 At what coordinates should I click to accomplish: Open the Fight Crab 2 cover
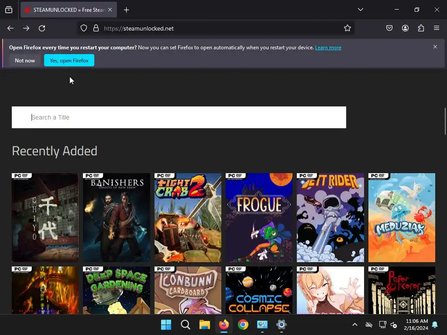point(188,218)
